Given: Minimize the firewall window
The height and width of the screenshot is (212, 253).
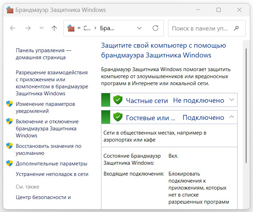Looking at the screenshot, I should point(198,10).
